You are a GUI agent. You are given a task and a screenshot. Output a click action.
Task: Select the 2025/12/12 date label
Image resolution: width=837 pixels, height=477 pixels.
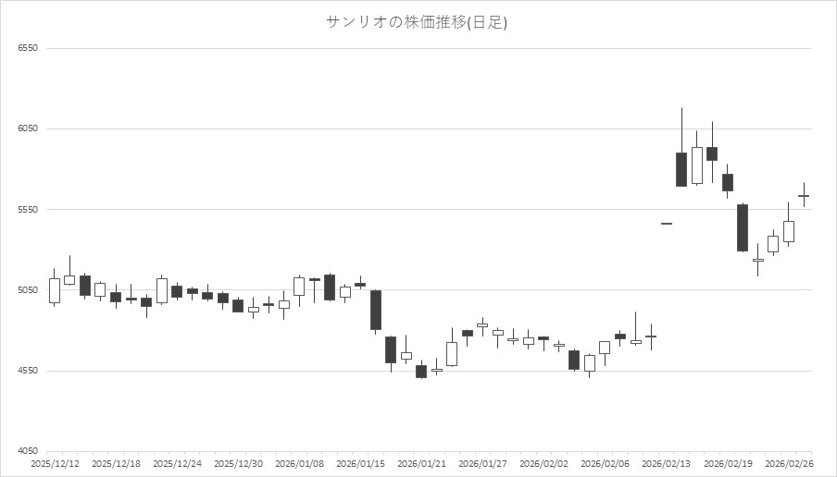[x=55, y=463]
